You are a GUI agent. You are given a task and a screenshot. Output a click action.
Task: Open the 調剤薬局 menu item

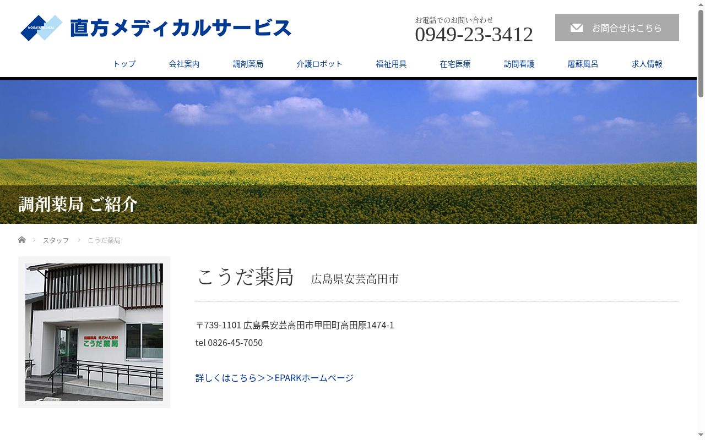click(x=248, y=64)
